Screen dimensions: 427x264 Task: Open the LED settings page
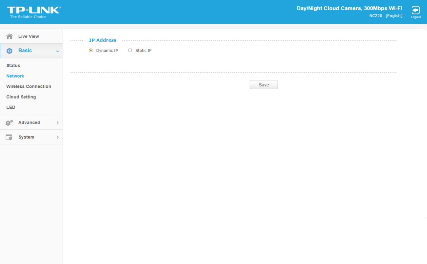(11, 107)
